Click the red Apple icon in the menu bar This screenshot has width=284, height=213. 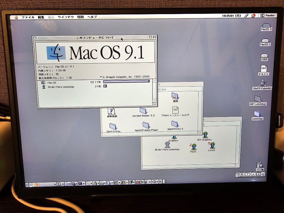point(253,16)
